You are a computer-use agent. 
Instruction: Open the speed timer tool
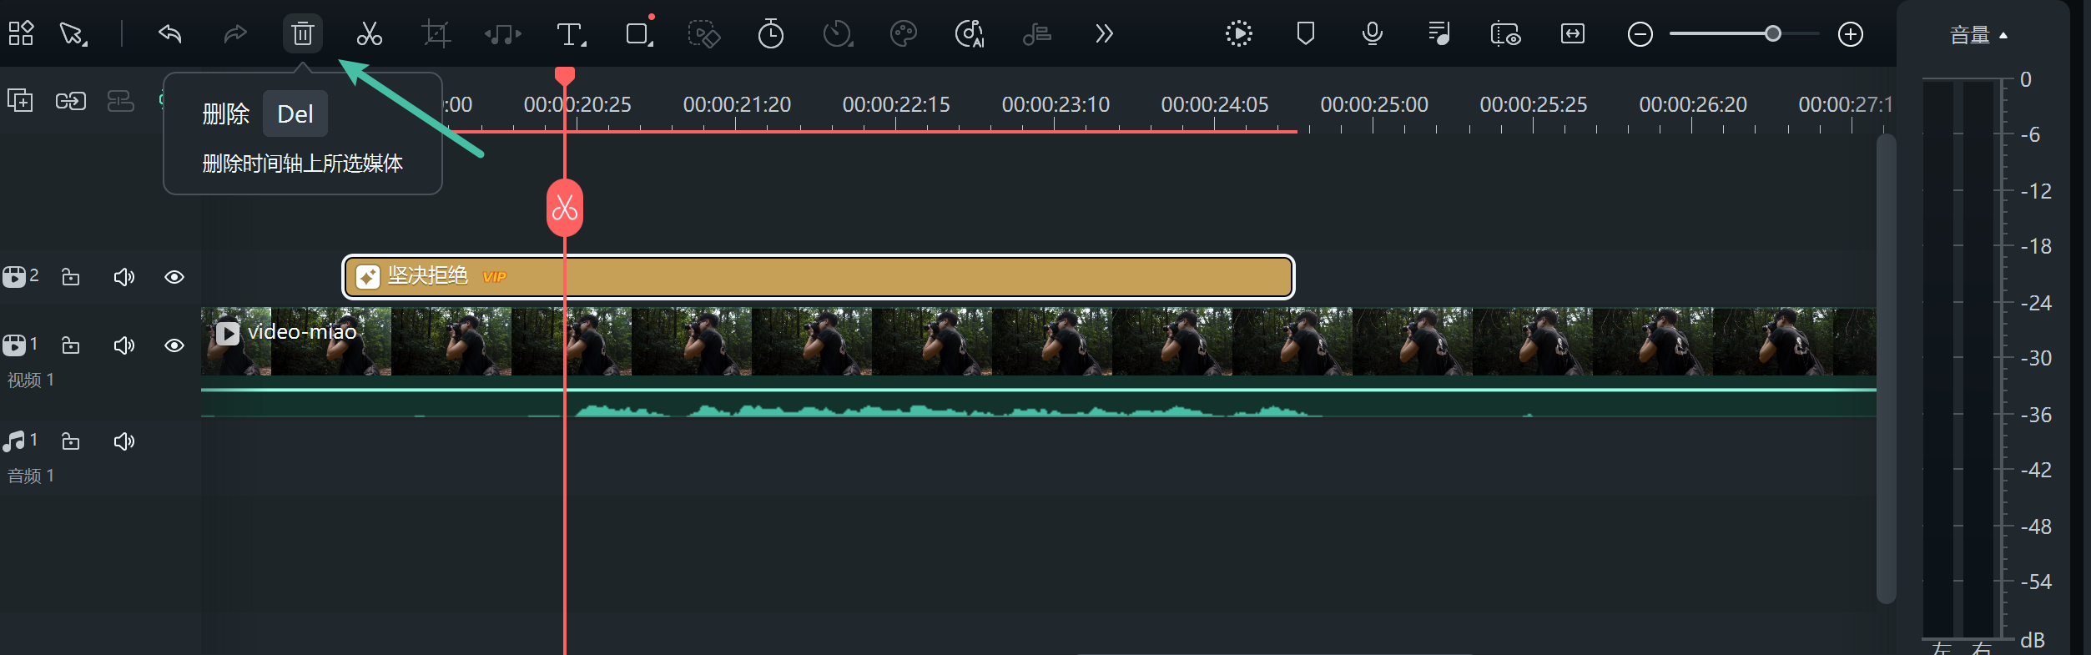770,33
